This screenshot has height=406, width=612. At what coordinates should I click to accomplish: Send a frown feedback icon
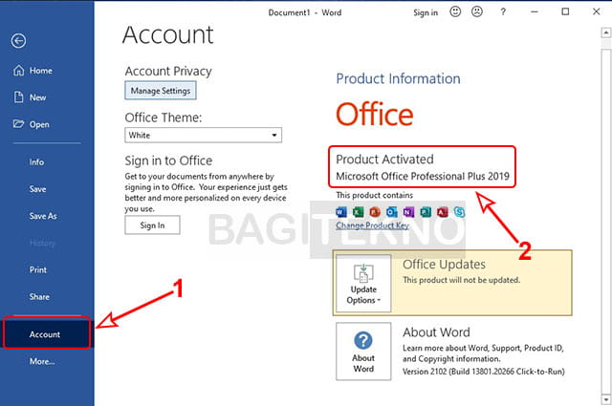pyautogui.click(x=476, y=11)
